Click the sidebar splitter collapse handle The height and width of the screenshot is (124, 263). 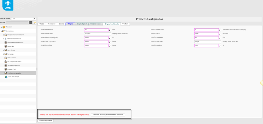pos(37,69)
